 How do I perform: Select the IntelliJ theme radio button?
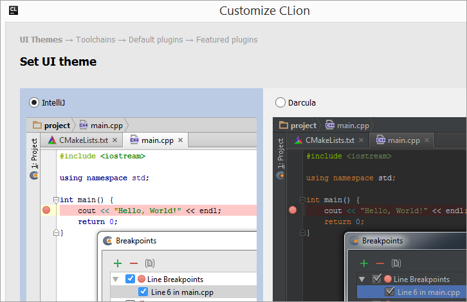33,102
